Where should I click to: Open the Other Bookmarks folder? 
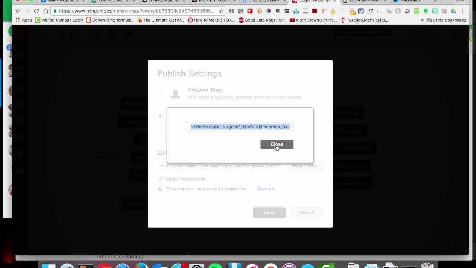tap(446, 20)
